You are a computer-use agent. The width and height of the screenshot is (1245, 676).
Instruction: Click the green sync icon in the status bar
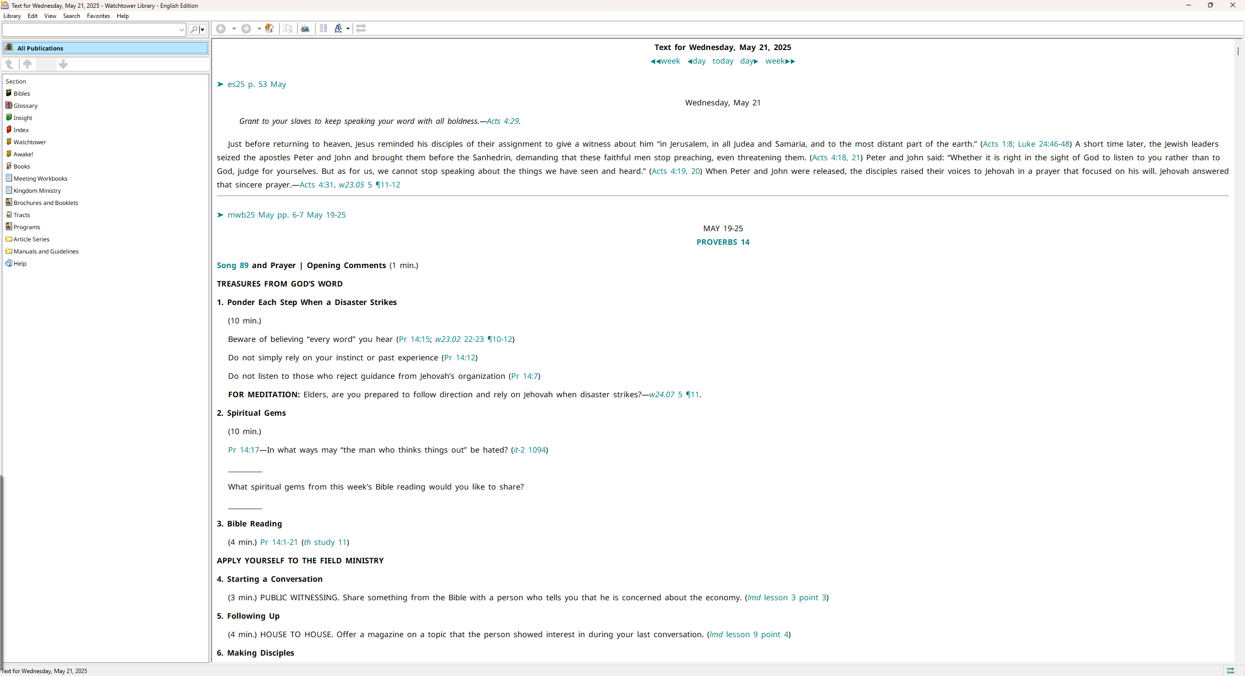point(1230,671)
